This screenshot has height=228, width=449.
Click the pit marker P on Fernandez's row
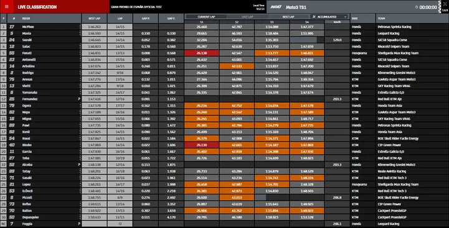79,99
